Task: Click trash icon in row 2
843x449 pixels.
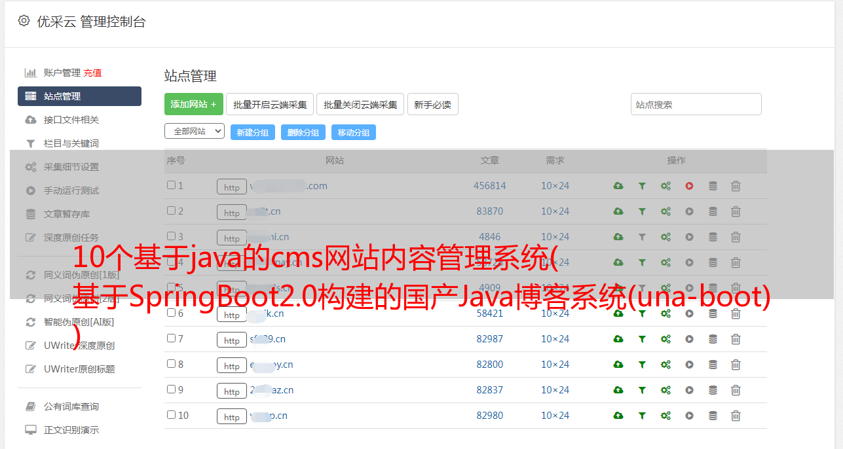Action: (x=736, y=211)
